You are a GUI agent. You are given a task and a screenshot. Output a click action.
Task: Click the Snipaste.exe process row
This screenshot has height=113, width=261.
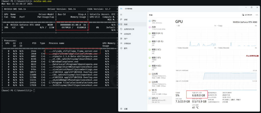click(x=59, y=56)
